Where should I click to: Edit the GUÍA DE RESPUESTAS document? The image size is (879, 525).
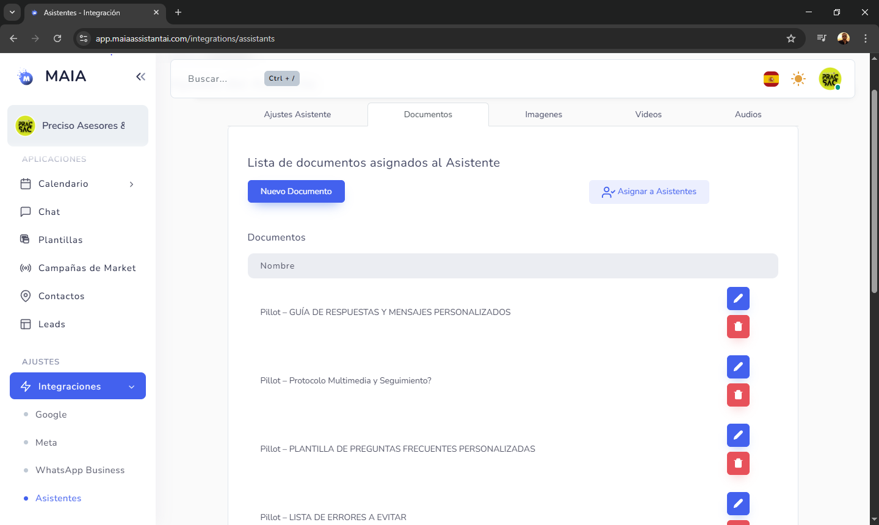(x=738, y=299)
